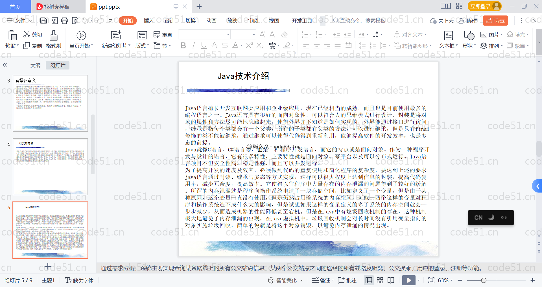Image resolution: width=542 pixels, height=287 pixels.
Task: Add new slide with plus icon
Action: (x=48, y=266)
